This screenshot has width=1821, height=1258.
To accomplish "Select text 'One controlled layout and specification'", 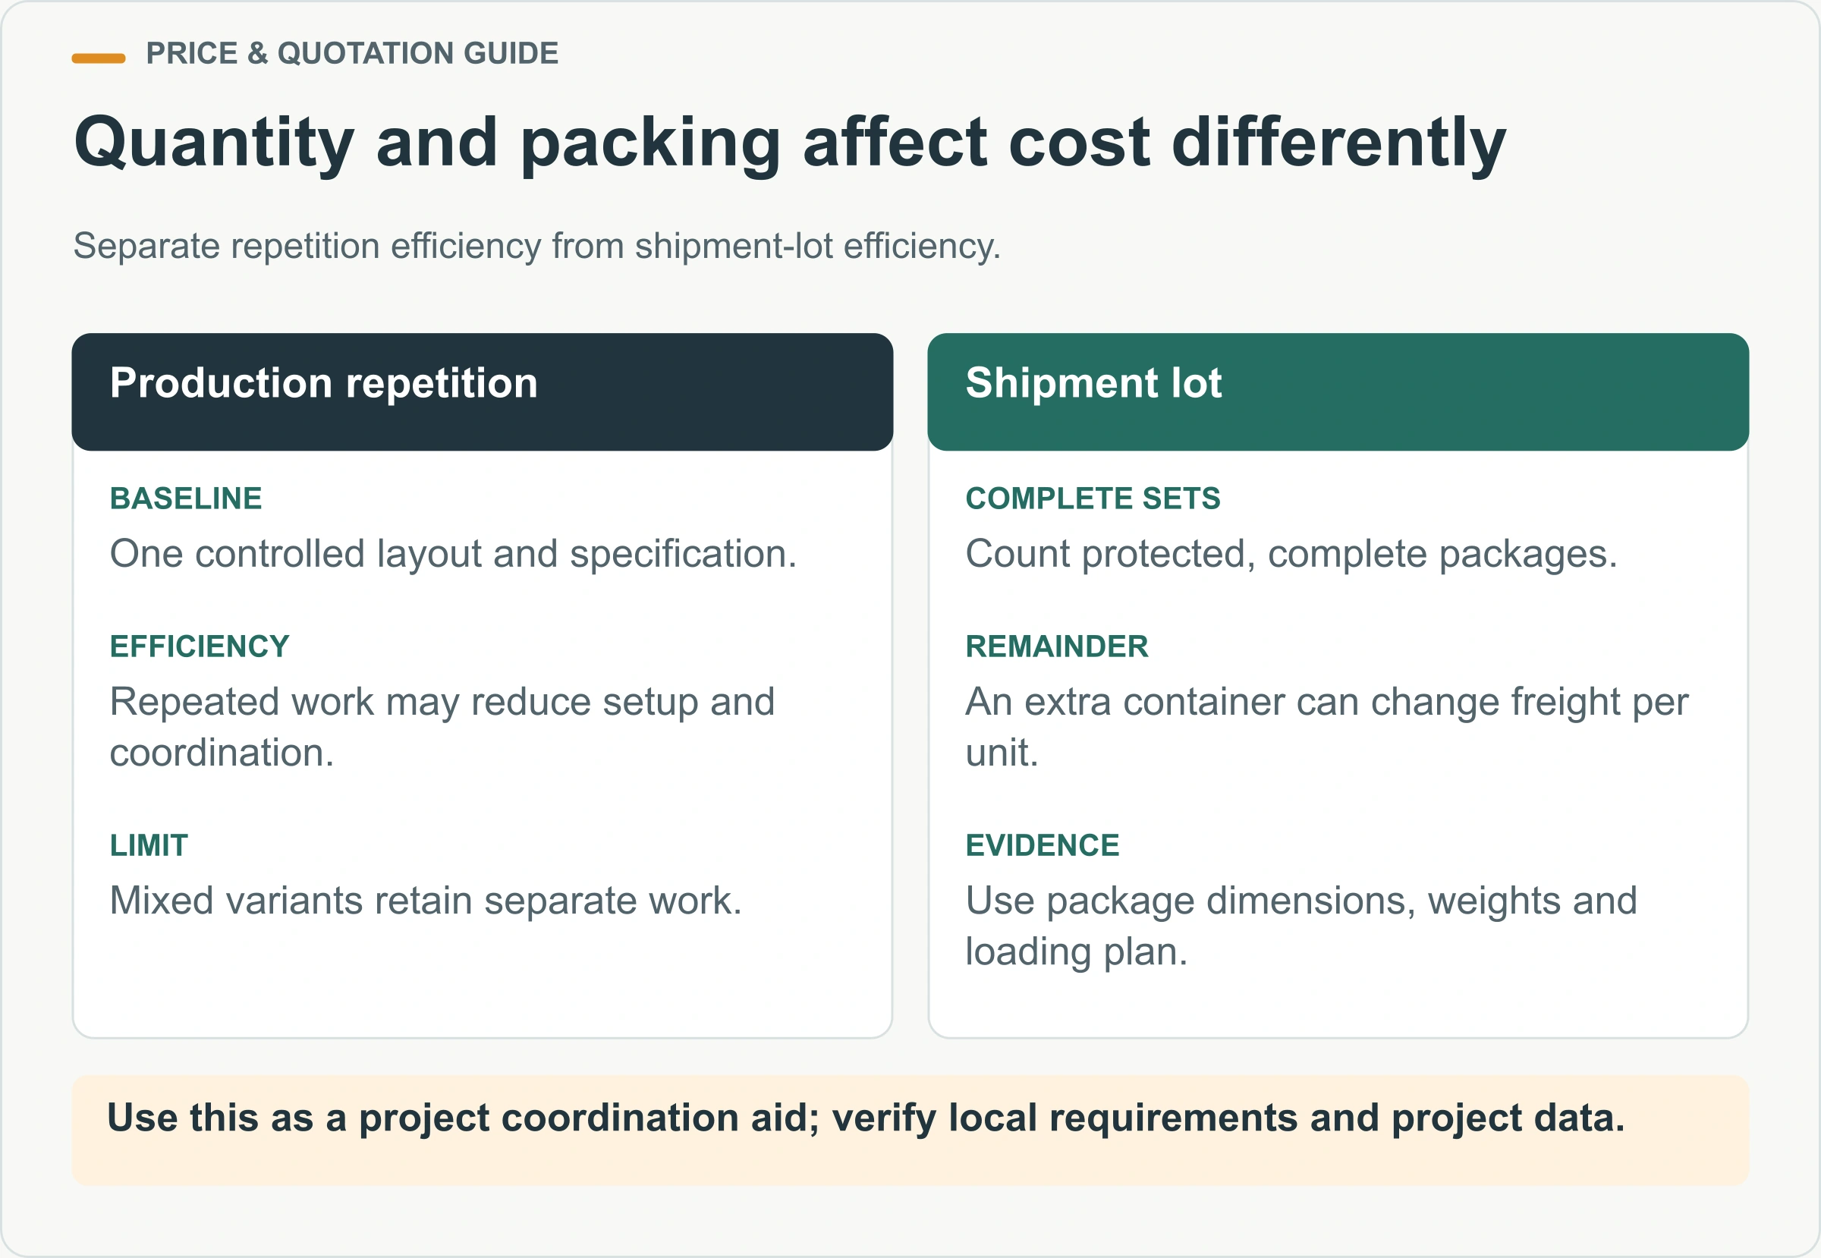I will [x=453, y=554].
